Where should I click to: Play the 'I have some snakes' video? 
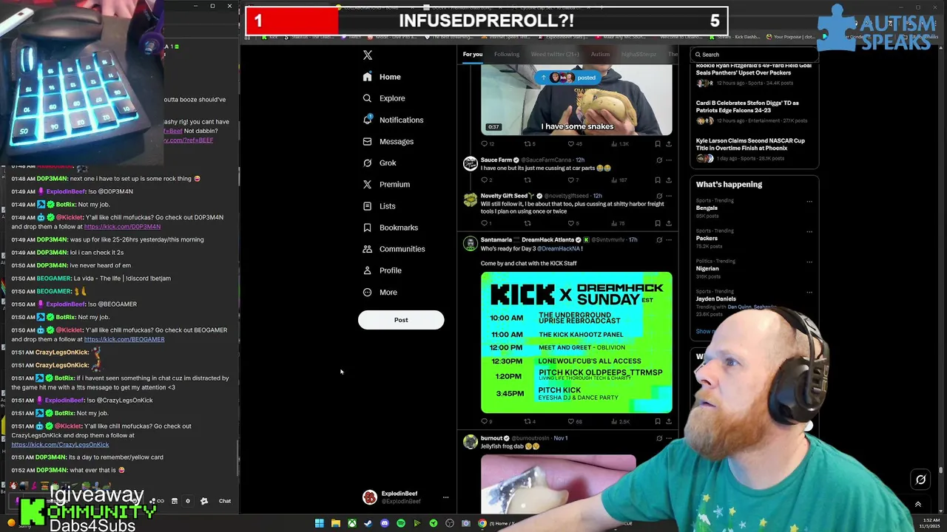[576, 100]
